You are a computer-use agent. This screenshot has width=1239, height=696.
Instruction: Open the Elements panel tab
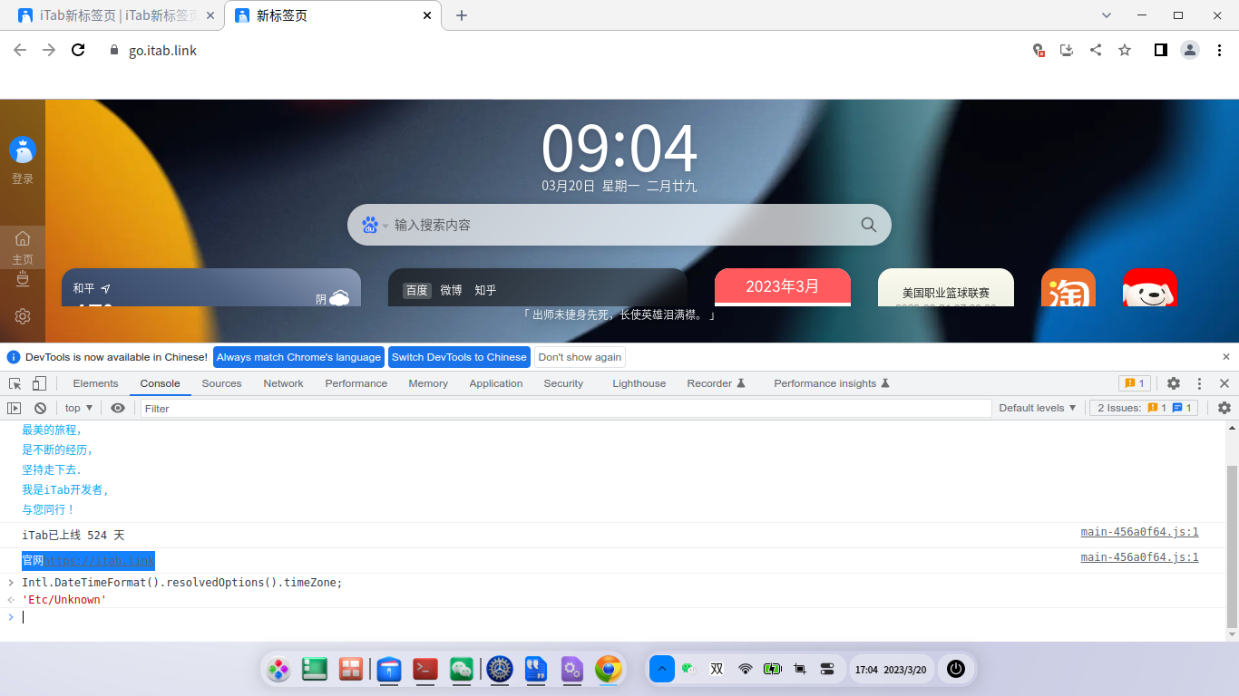pyautogui.click(x=95, y=383)
